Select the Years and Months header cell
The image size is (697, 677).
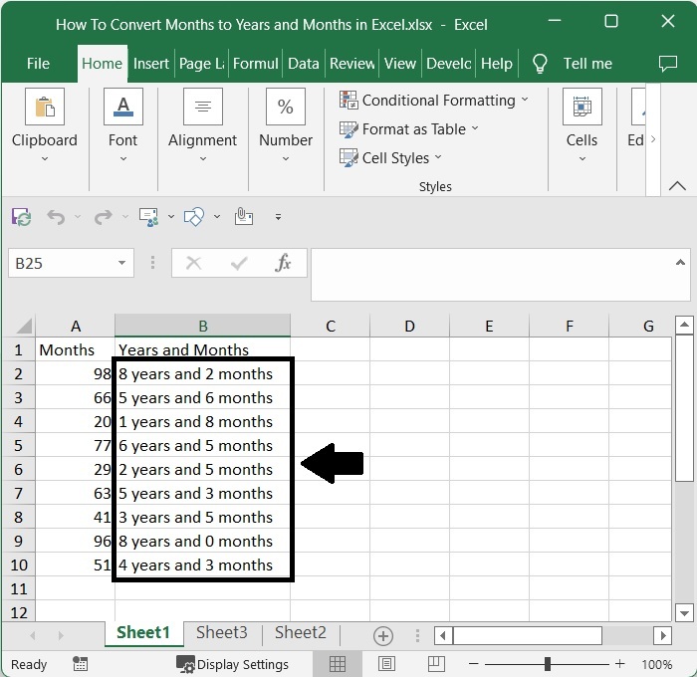tap(203, 349)
